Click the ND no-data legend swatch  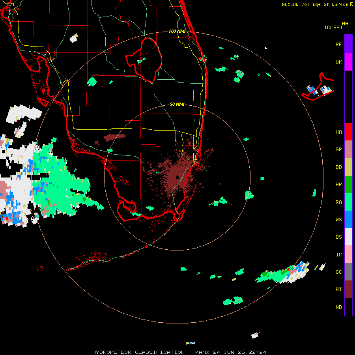pos(348,307)
